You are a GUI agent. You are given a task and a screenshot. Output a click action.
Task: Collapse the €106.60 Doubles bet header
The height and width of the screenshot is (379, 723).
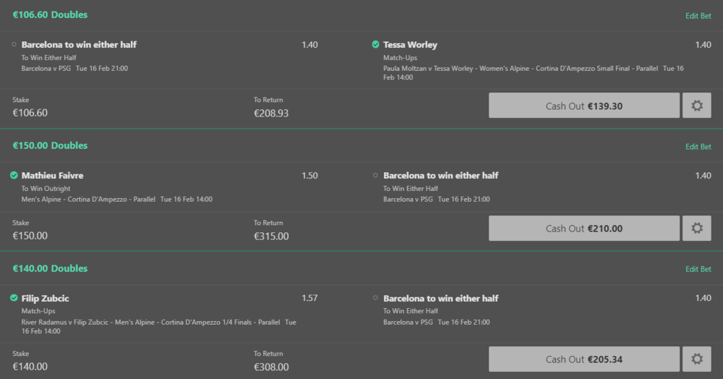point(50,15)
